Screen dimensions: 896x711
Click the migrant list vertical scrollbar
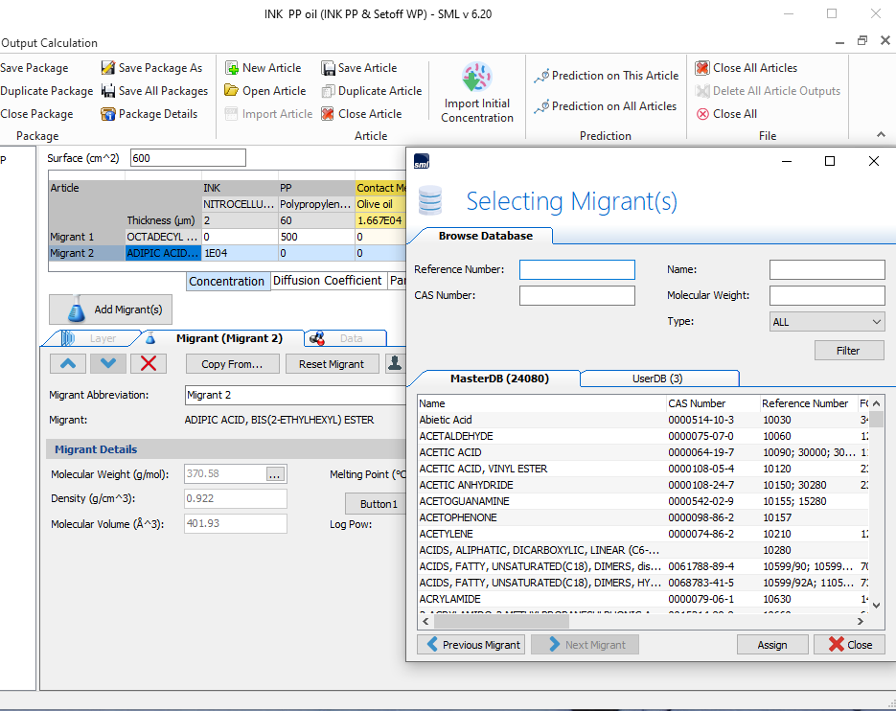point(877,508)
